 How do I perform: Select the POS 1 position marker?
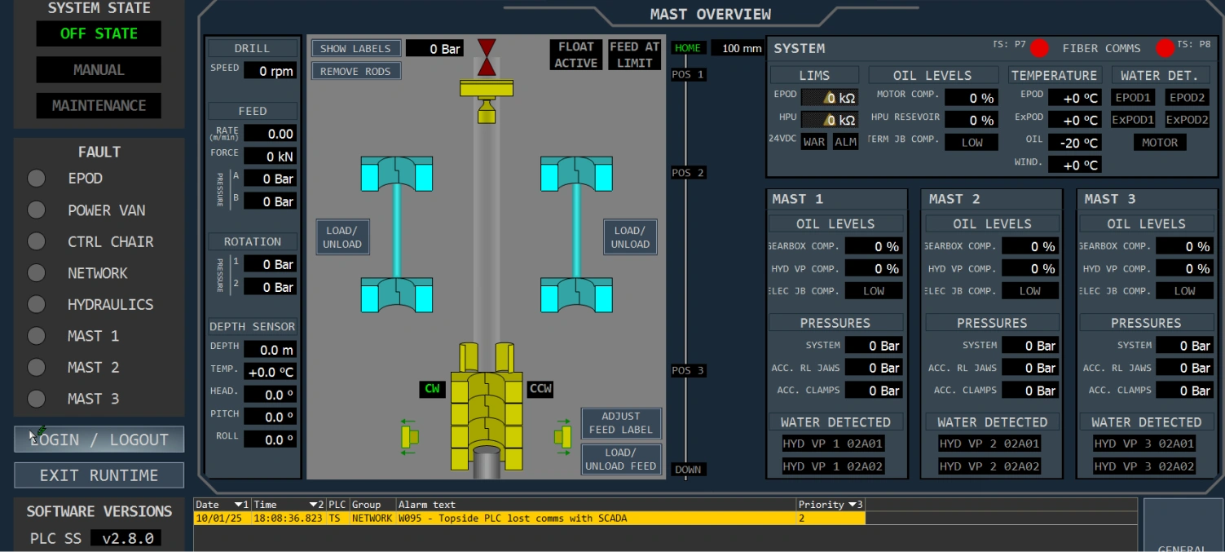688,74
